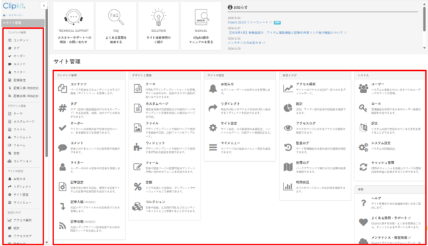Viewport: 428px width, 246px height.
Task: Click the cubes icon of the コレクション card
Action: pos(138,207)
